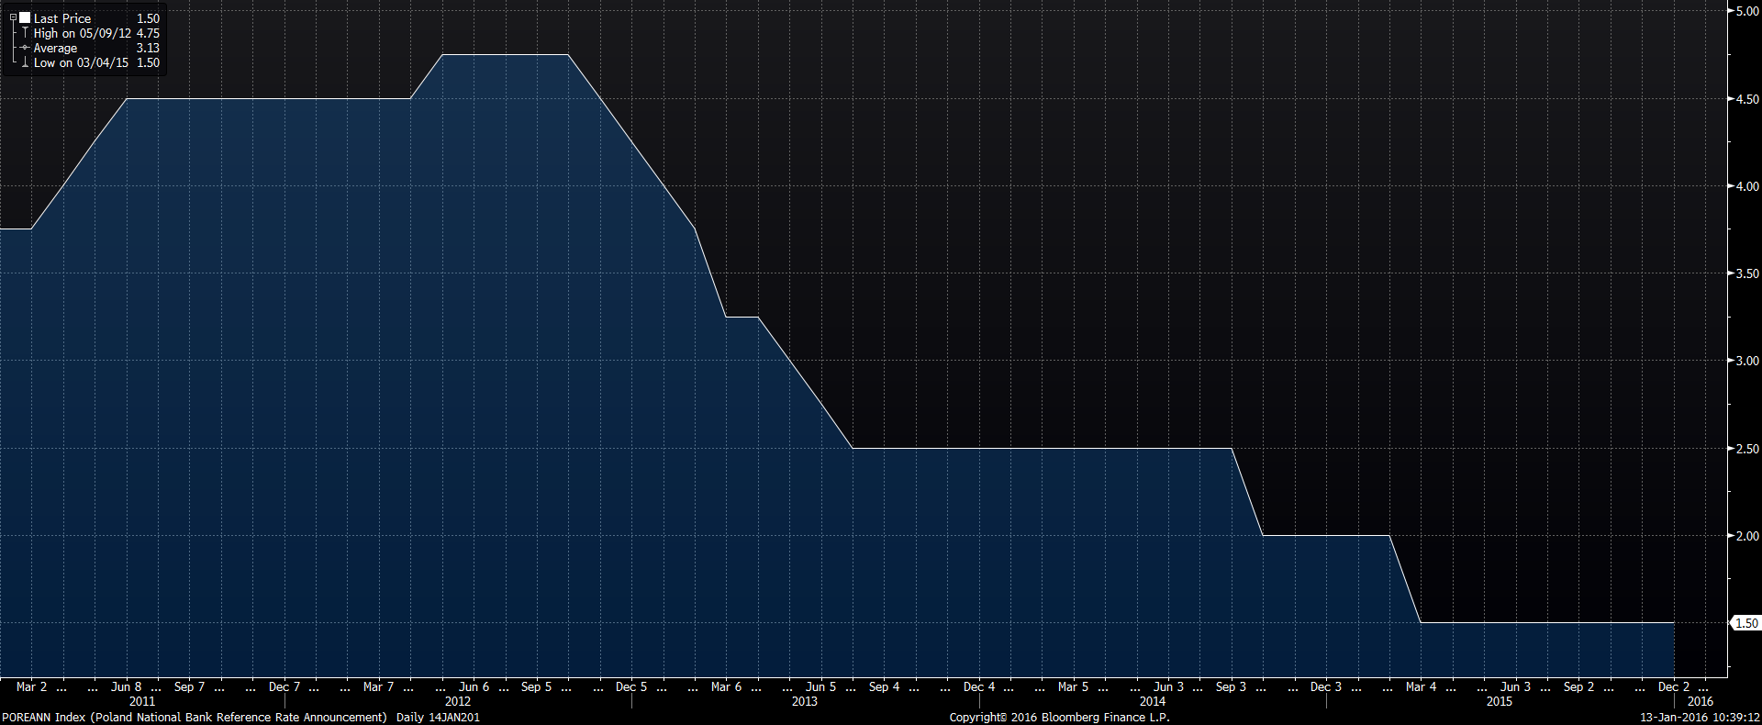Click the 'Jun 8' date axis label
The height and width of the screenshot is (725, 1762).
[127, 686]
